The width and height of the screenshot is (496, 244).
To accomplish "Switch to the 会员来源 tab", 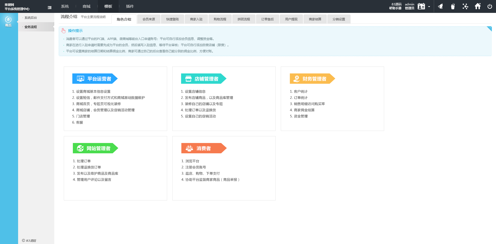I will point(149,19).
